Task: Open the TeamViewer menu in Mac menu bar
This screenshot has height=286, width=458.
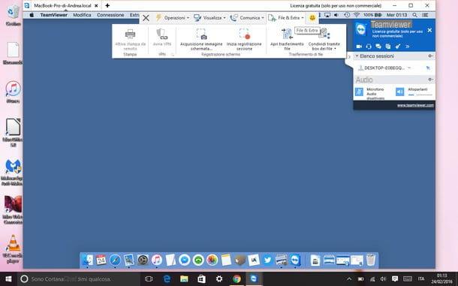Action: [x=54, y=15]
